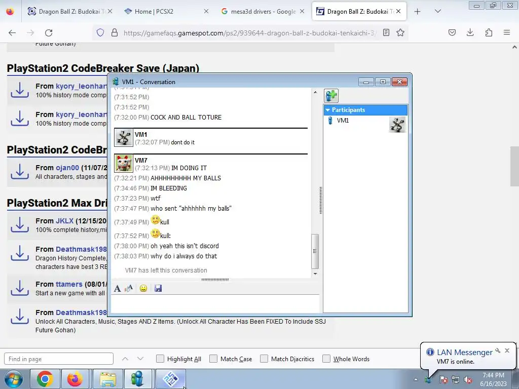Click the page scroll up arrow in Firefox
This screenshot has width=519, height=389.
514,47
